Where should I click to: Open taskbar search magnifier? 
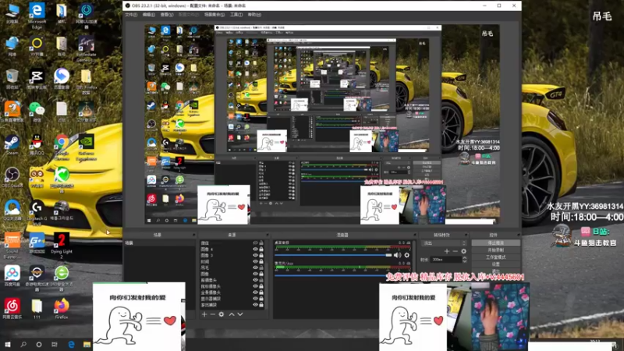[x=23, y=344]
